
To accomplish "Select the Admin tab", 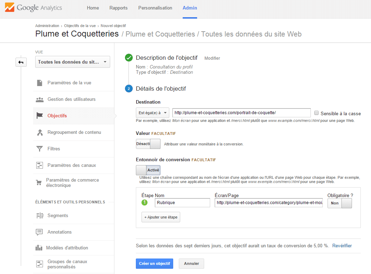I will [190, 8].
